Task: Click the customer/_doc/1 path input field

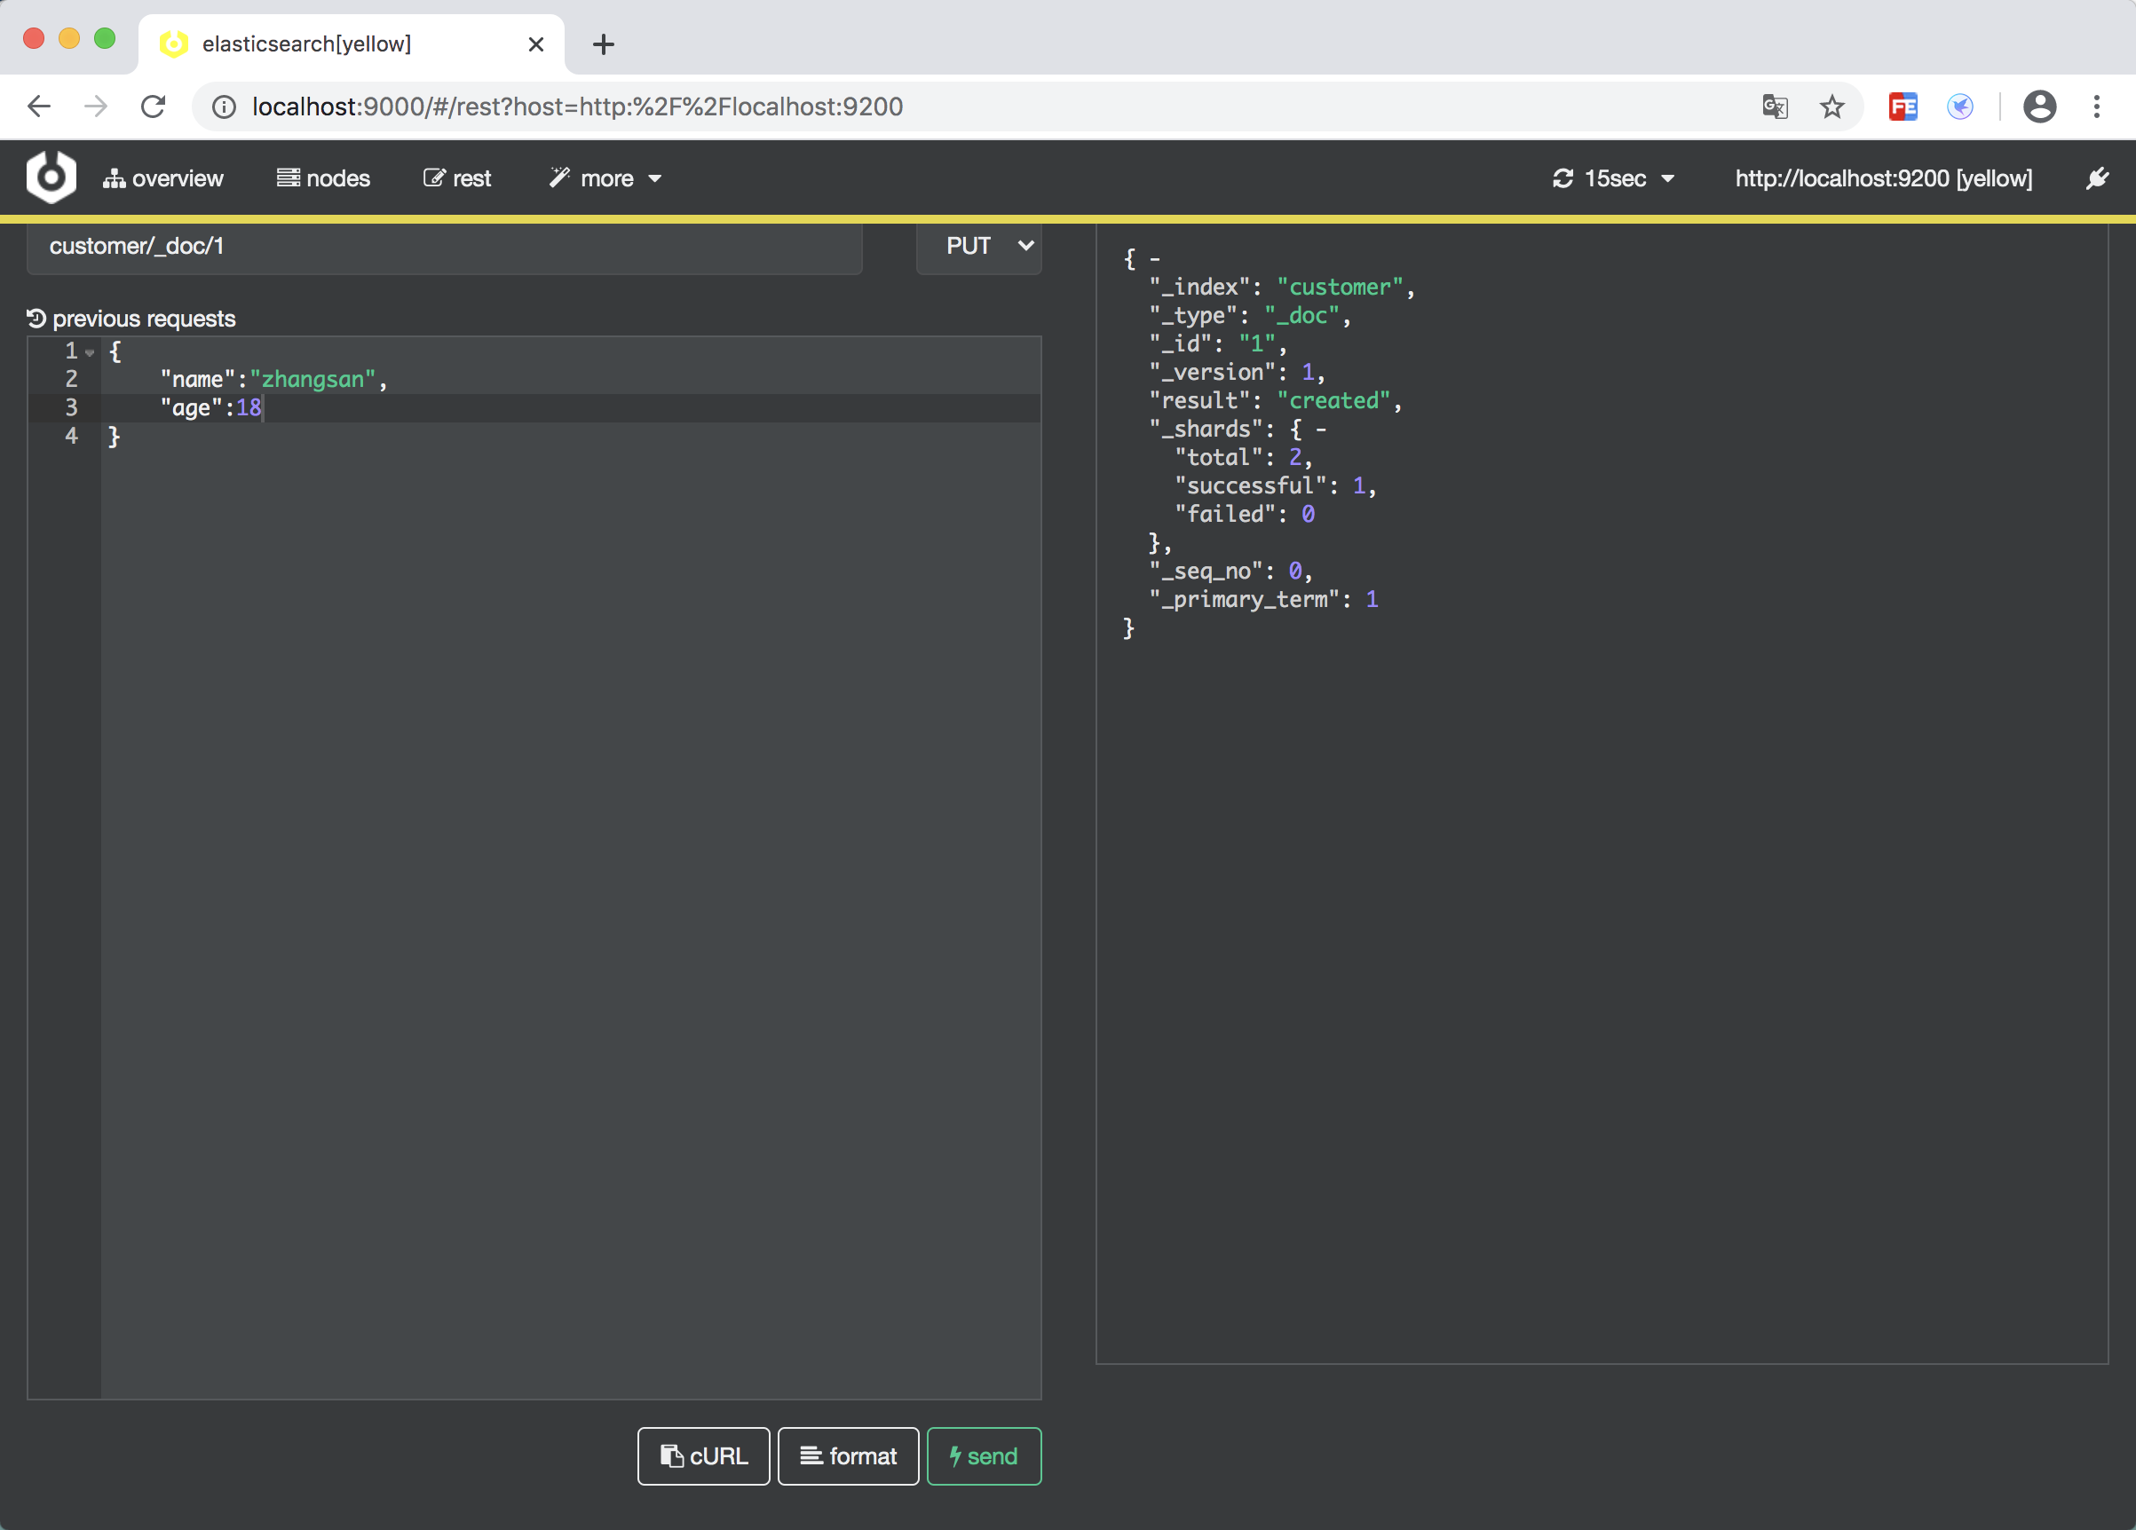Action: click(444, 246)
